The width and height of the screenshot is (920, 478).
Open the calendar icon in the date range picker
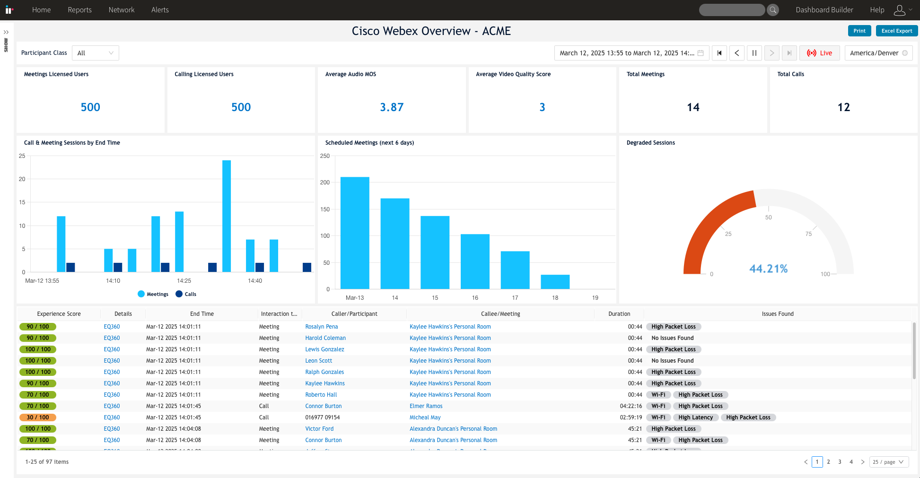701,53
